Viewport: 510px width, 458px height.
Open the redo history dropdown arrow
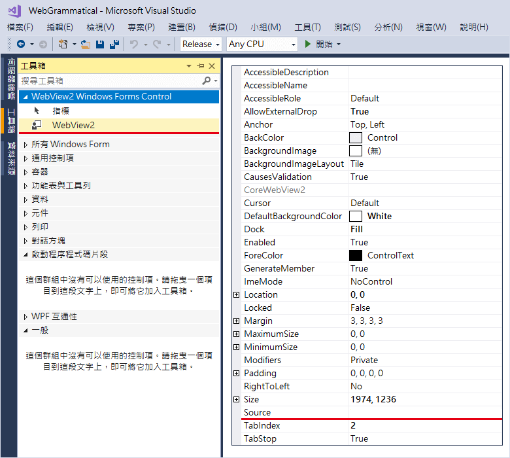tap(168, 44)
